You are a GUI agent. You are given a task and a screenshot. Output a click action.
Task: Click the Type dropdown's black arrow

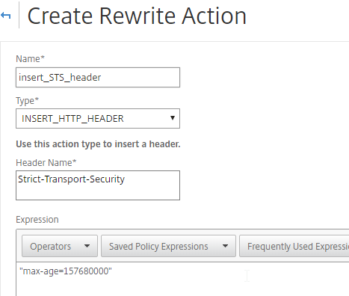pos(173,118)
